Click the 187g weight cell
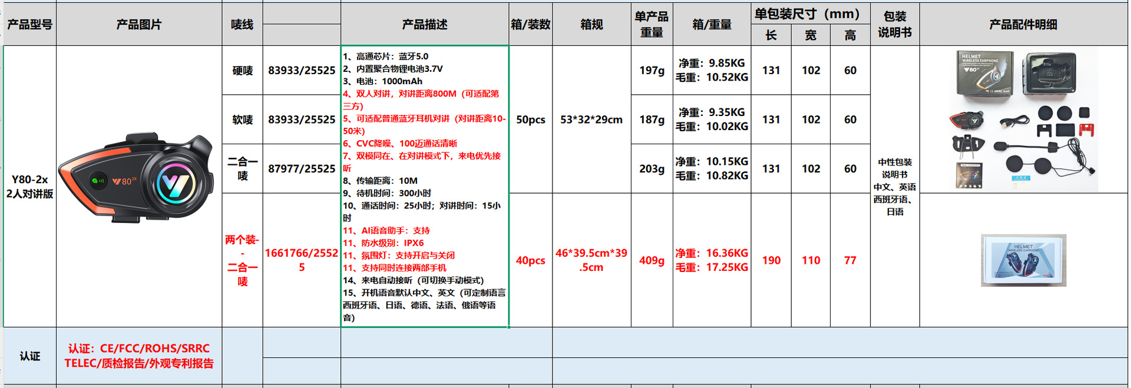Viewport: 1131px width, 388px height. pyautogui.click(x=652, y=120)
